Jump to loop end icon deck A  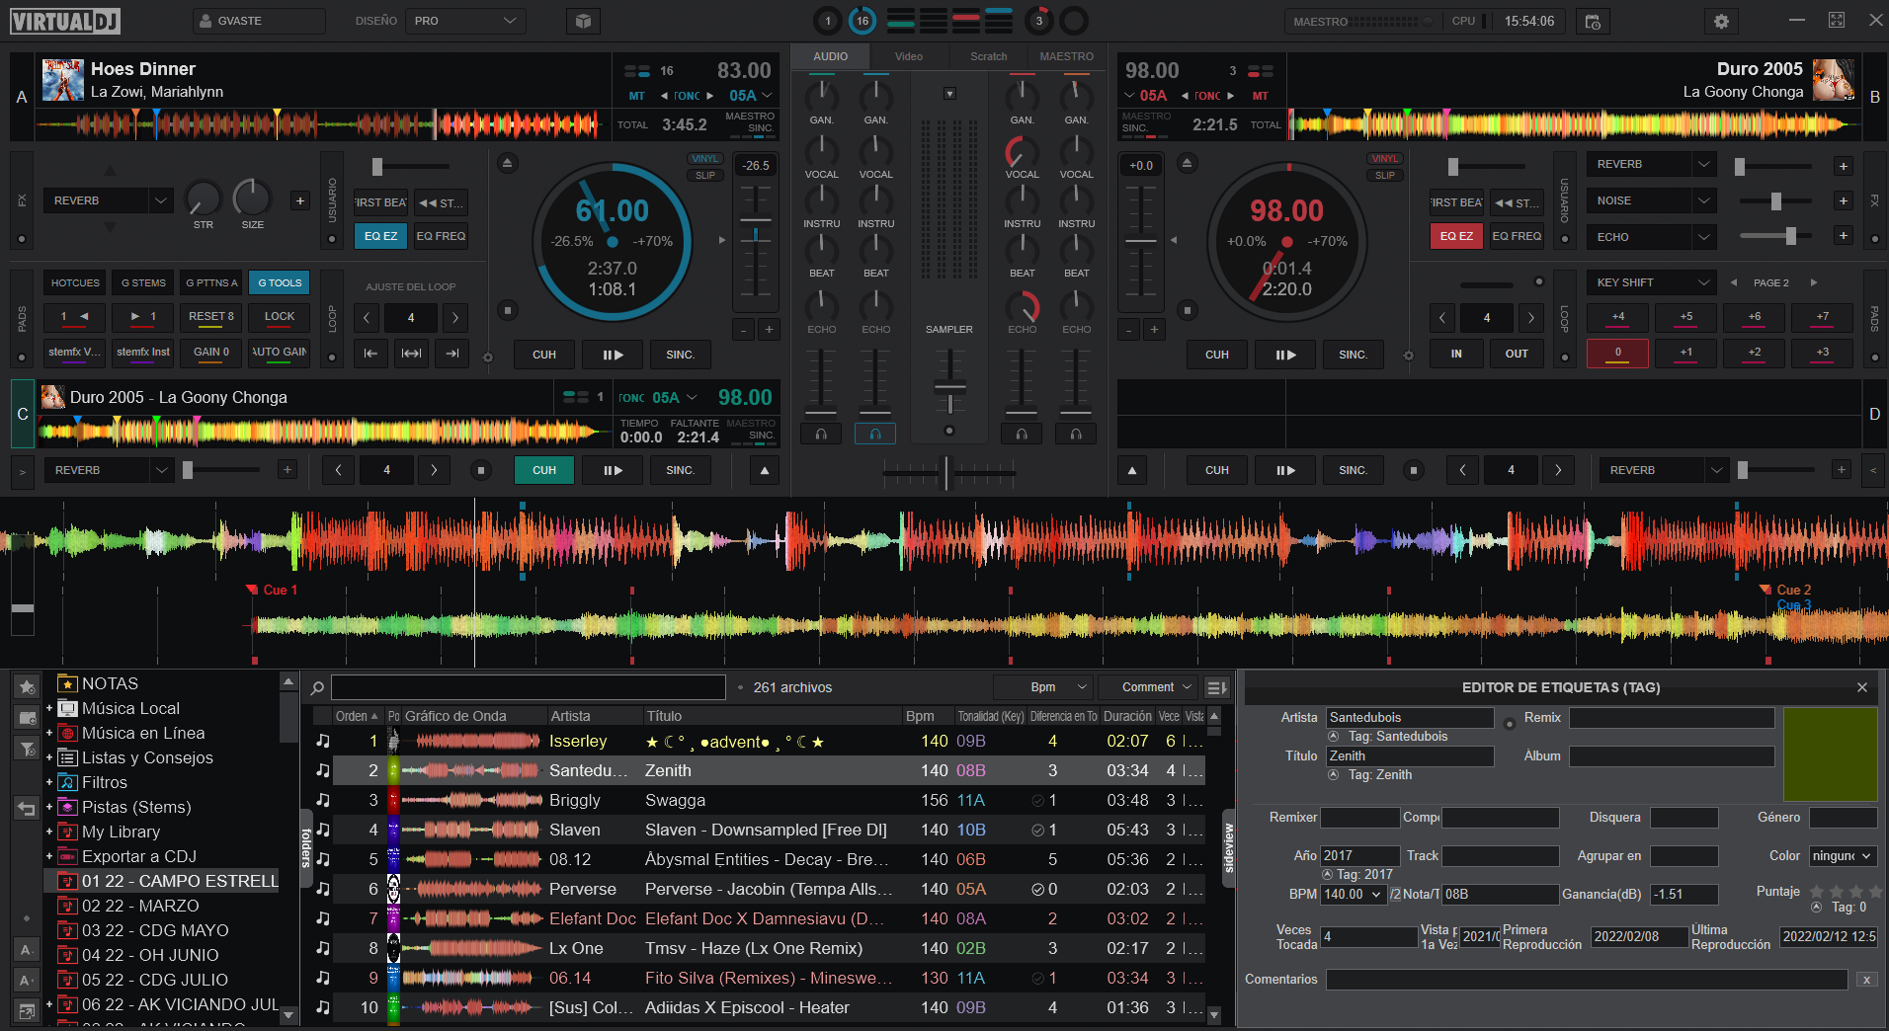coord(452,354)
